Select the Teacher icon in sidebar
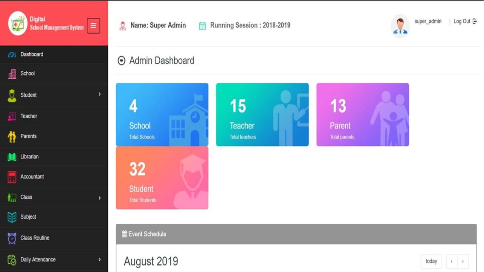This screenshot has width=484, height=272. pyautogui.click(x=12, y=116)
